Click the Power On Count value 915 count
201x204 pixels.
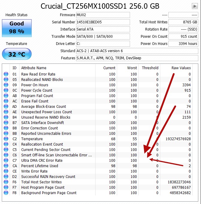click(183, 37)
